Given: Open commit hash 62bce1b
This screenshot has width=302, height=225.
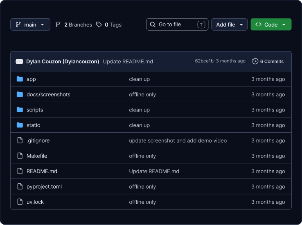Looking at the screenshot, I should coord(204,61).
